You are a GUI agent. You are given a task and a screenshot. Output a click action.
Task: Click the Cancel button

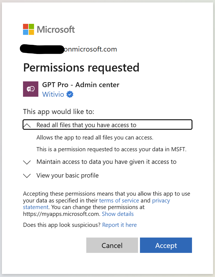[x=112, y=245]
